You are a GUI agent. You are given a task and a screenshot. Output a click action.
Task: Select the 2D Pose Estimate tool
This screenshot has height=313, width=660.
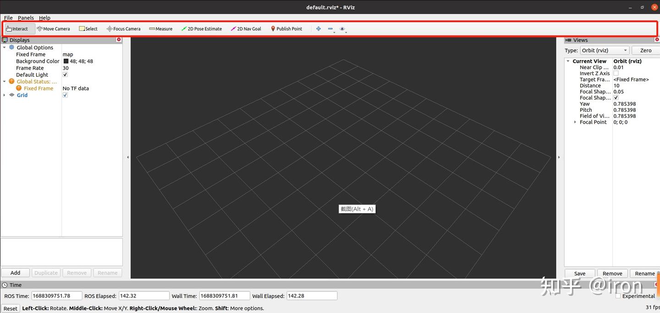(x=202, y=29)
